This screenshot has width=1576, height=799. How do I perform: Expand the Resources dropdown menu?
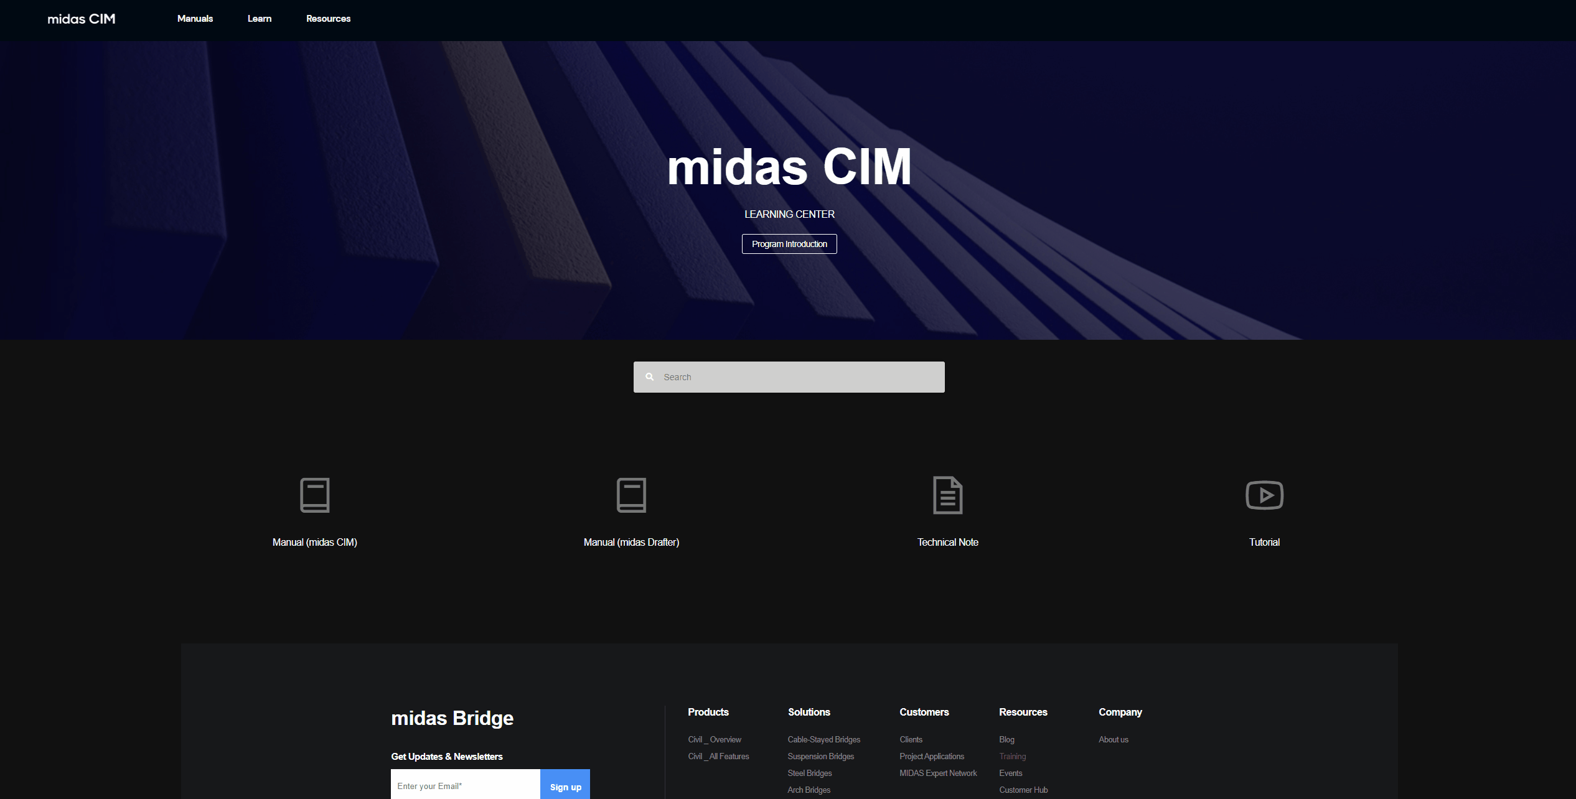click(x=328, y=18)
